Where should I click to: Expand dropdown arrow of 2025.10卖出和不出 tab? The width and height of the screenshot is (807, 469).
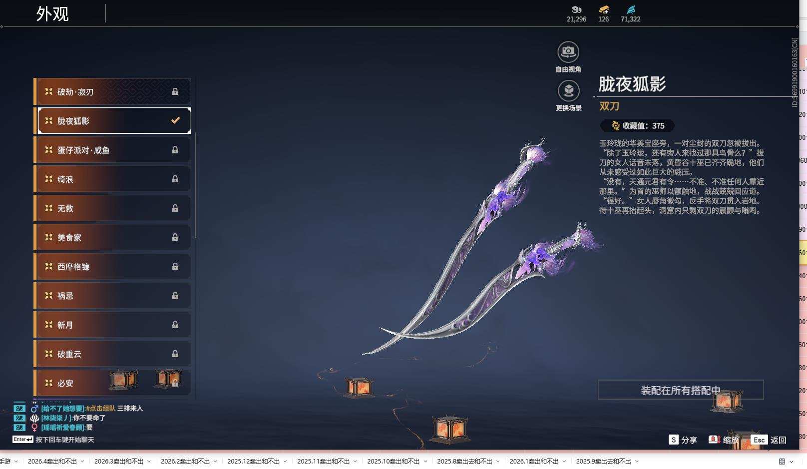point(425,462)
